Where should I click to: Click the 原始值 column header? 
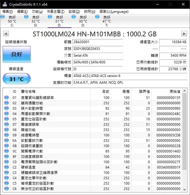[174, 91]
